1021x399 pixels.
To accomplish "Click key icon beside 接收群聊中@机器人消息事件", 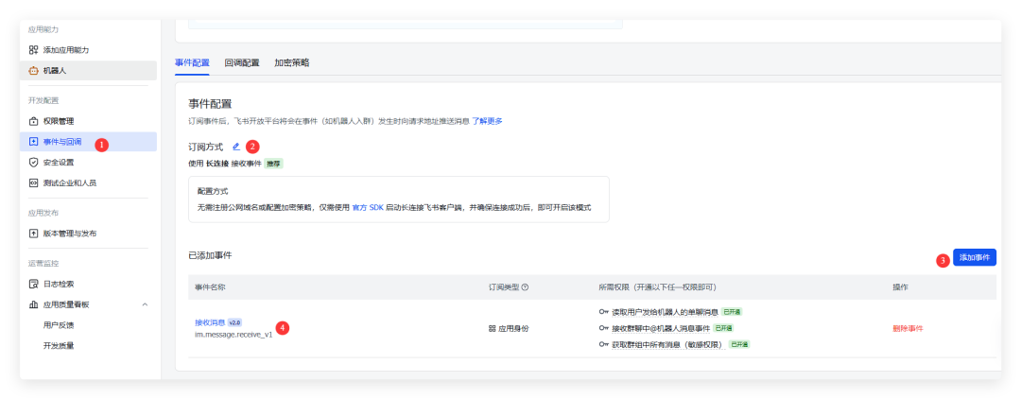I will click(x=603, y=328).
